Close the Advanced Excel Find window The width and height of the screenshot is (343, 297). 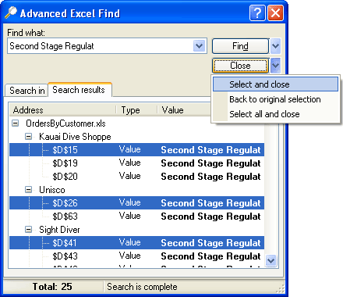tap(275, 13)
